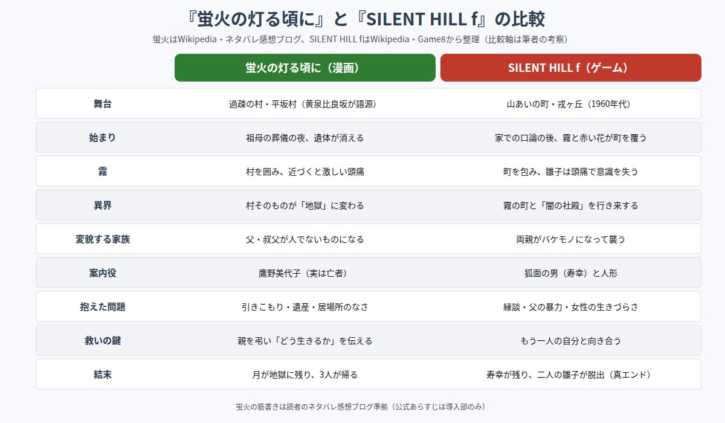Viewport: 725px width, 423px height.
Task: Select the 変貌する家族 row label
Action: (x=103, y=239)
